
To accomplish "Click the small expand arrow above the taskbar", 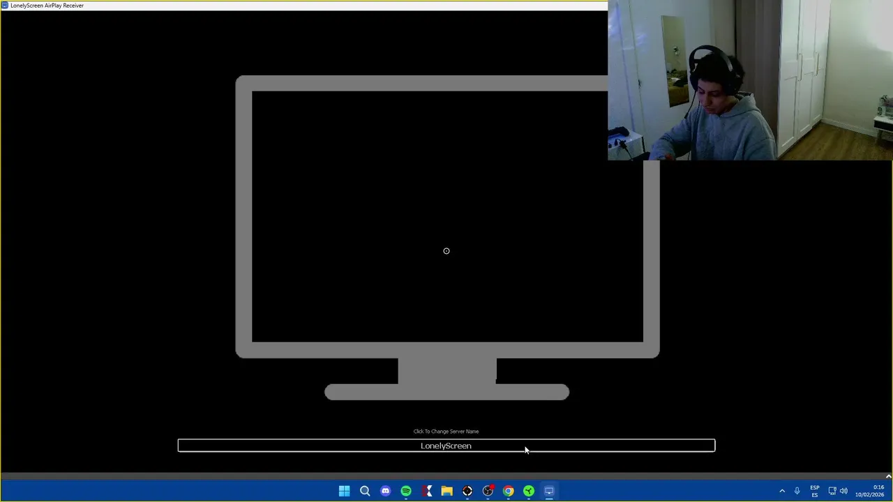I will pos(888,477).
